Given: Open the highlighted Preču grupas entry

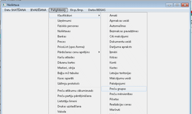Looking at the screenshot, I should coord(124,89).
